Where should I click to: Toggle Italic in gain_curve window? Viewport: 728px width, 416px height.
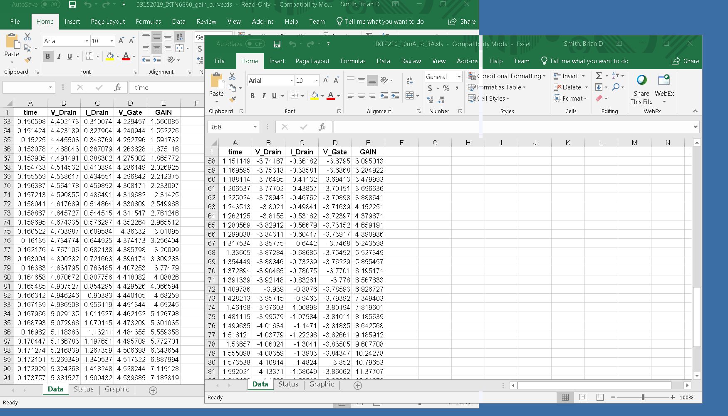(59, 56)
